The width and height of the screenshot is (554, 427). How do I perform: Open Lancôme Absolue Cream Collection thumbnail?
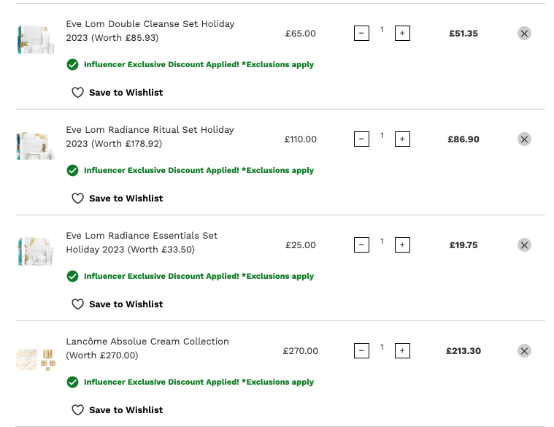click(35, 359)
